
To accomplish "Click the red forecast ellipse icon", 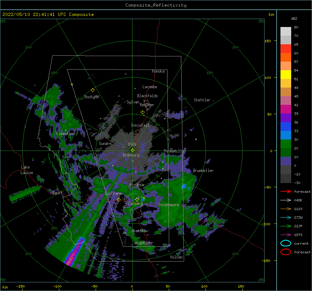I will coord(286,252).
